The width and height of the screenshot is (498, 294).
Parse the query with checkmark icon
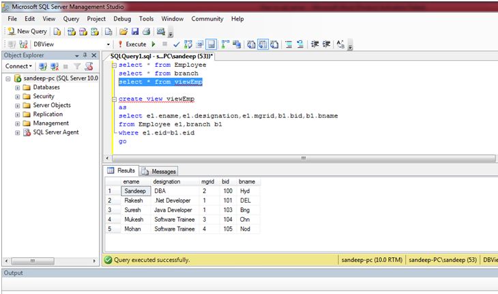177,44
